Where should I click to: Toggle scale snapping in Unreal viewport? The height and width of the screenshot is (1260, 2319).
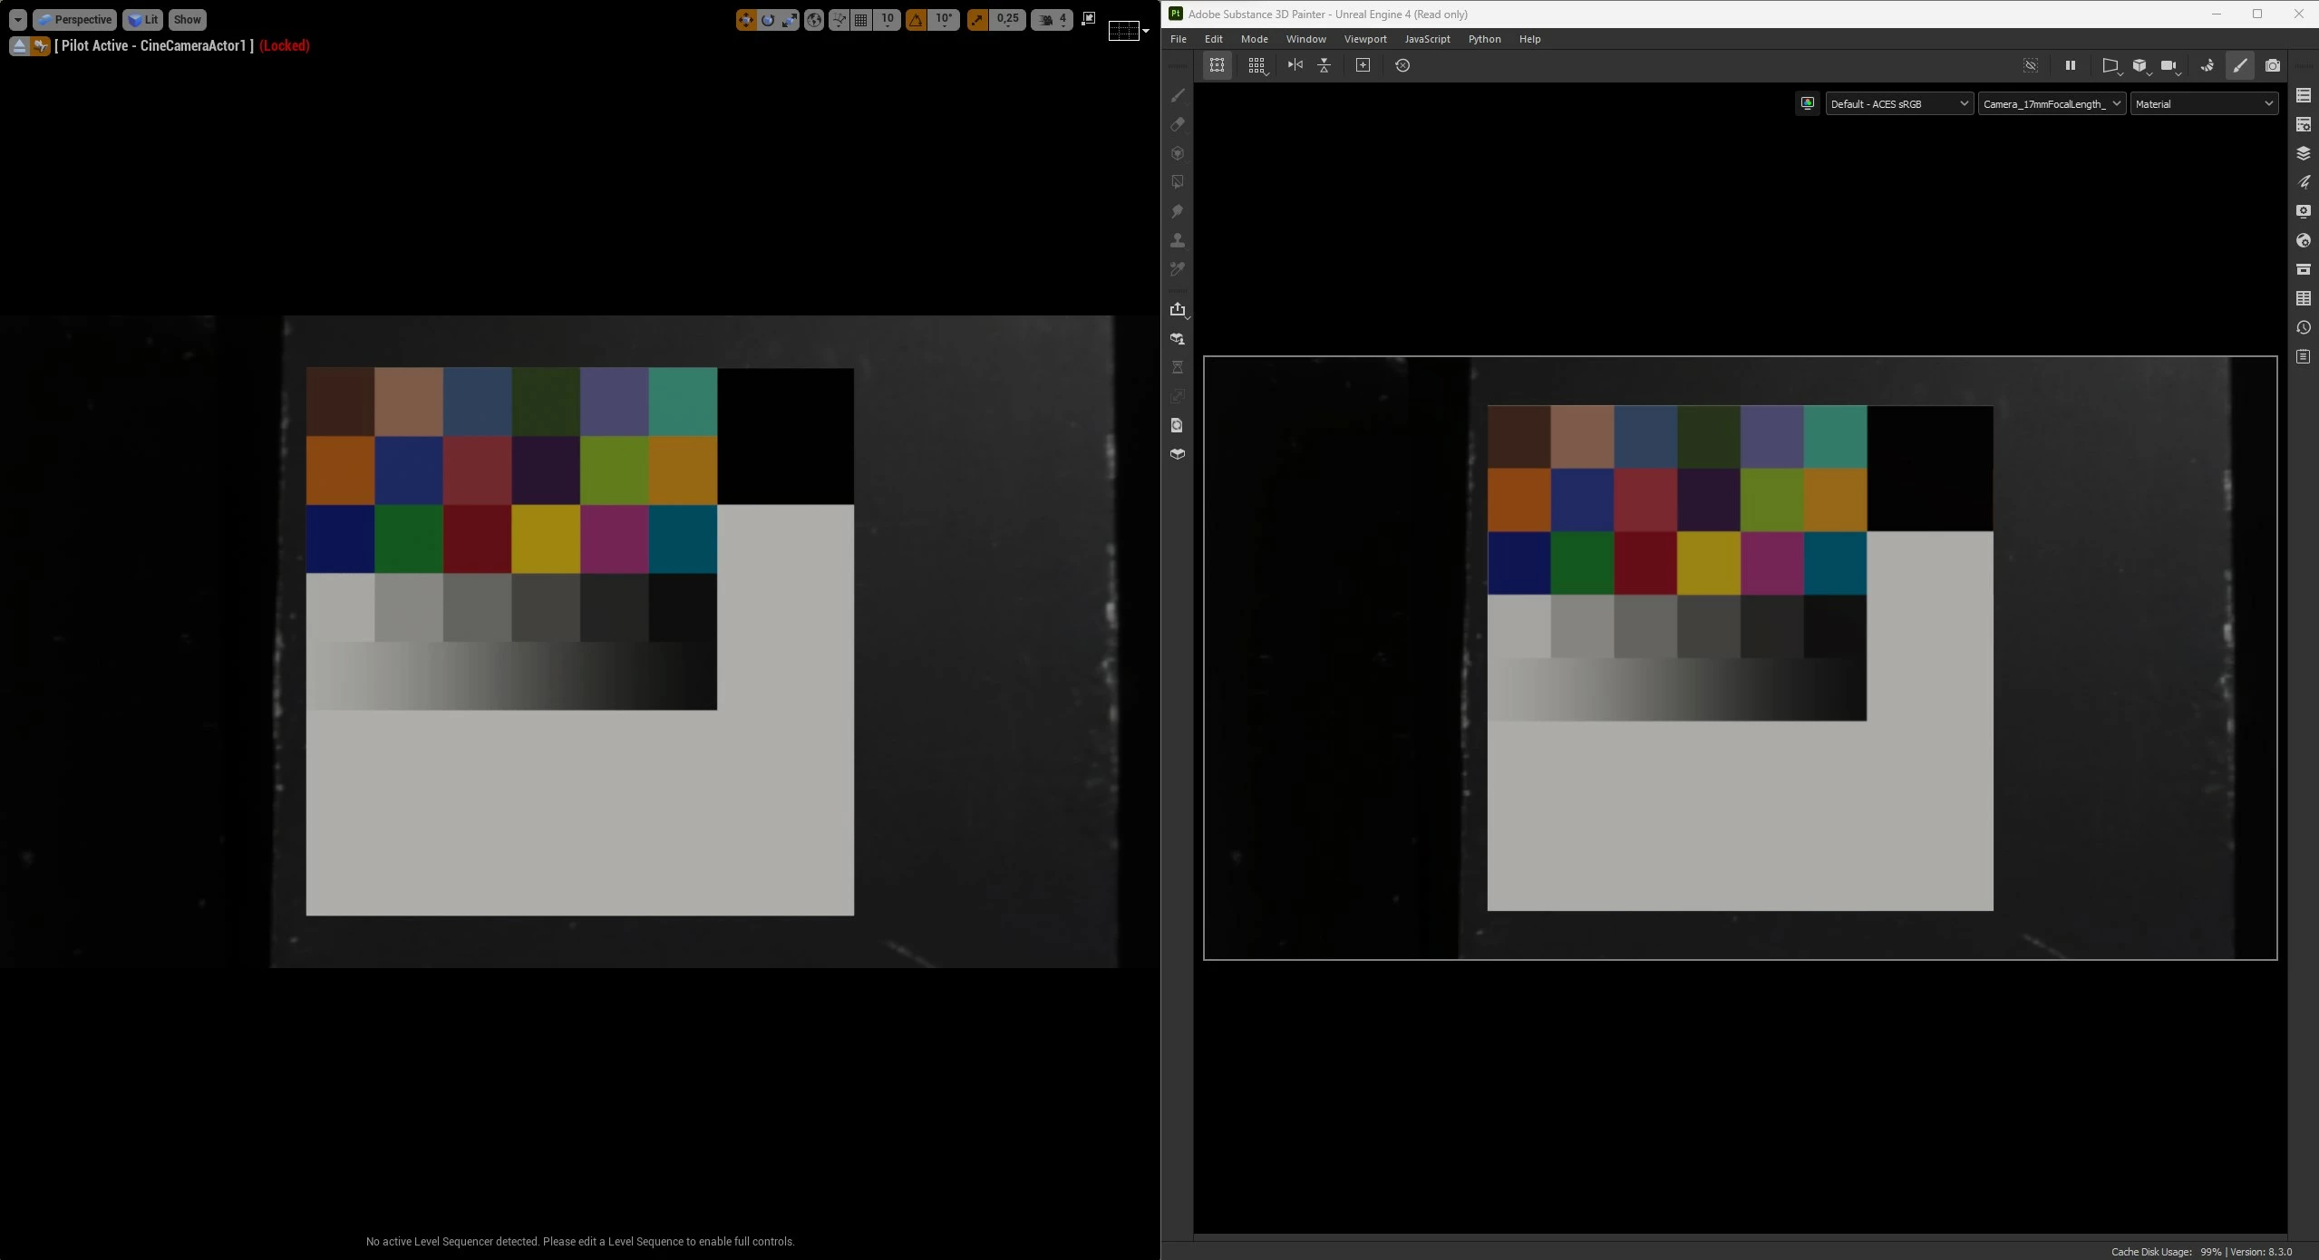click(977, 19)
